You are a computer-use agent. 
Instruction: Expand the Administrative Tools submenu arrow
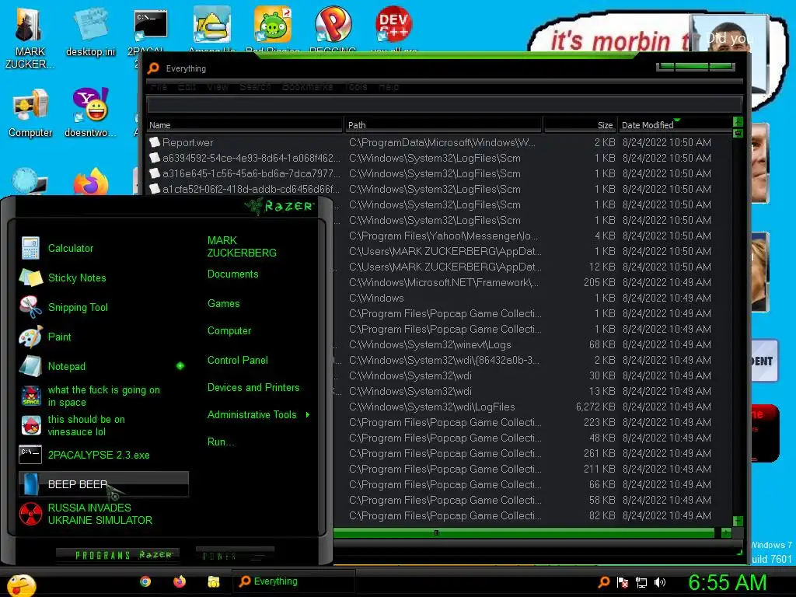tap(308, 415)
